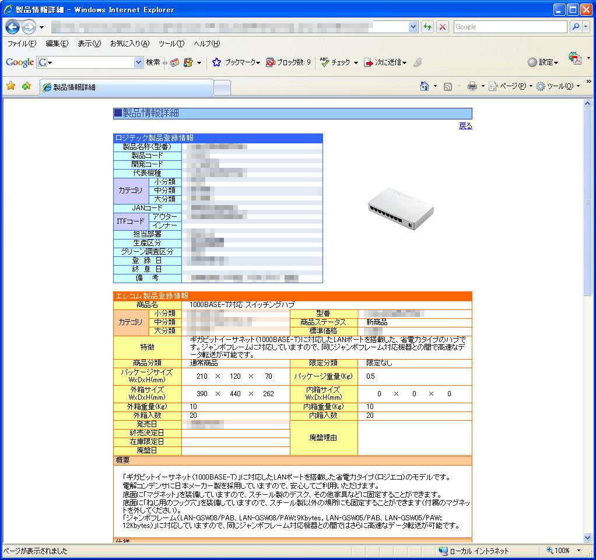
Task: Open the search provider options dropdown
Action: point(586,27)
